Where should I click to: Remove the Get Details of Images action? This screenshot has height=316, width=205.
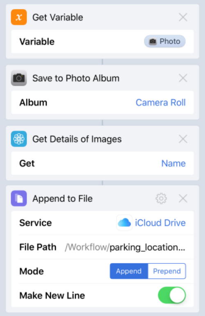point(183,139)
